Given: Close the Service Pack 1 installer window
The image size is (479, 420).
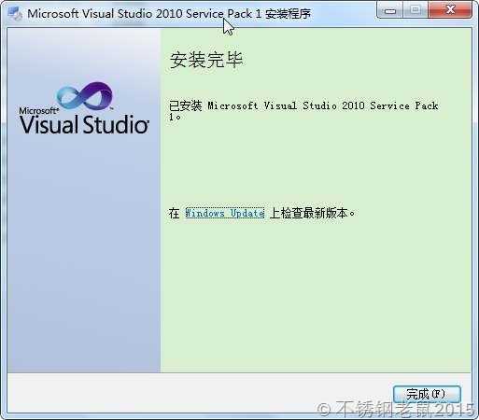Looking at the screenshot, I should pos(450,10).
